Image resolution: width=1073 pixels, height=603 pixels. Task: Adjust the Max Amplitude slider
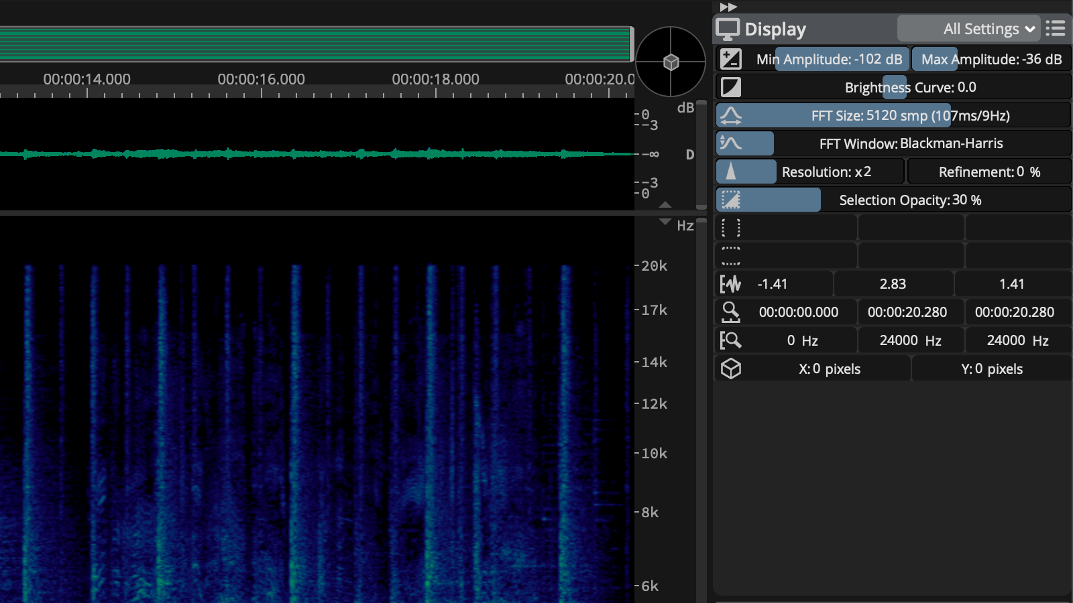(991, 59)
